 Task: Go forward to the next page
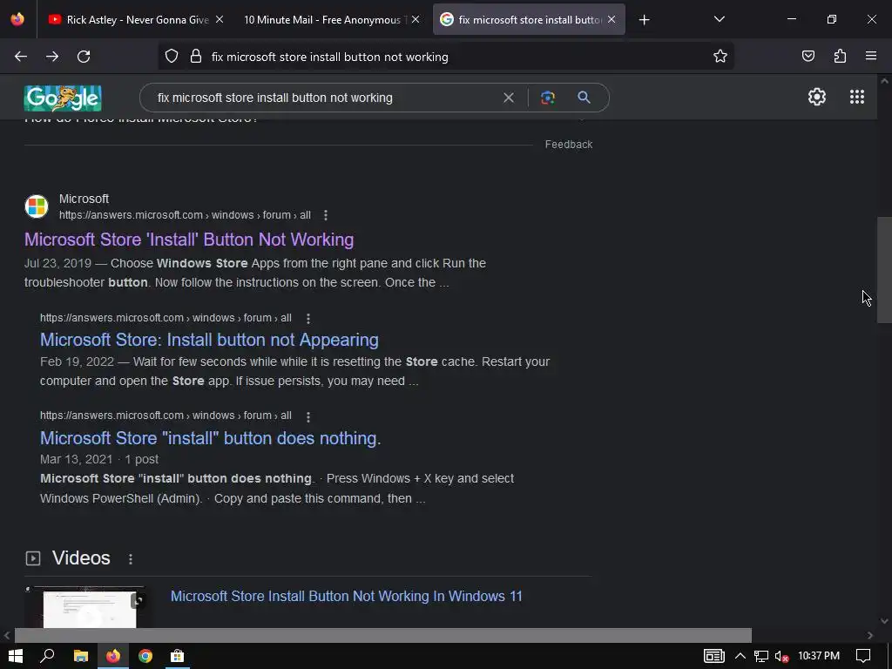(x=52, y=57)
